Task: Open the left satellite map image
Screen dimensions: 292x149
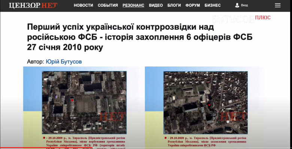Action: click(84, 103)
